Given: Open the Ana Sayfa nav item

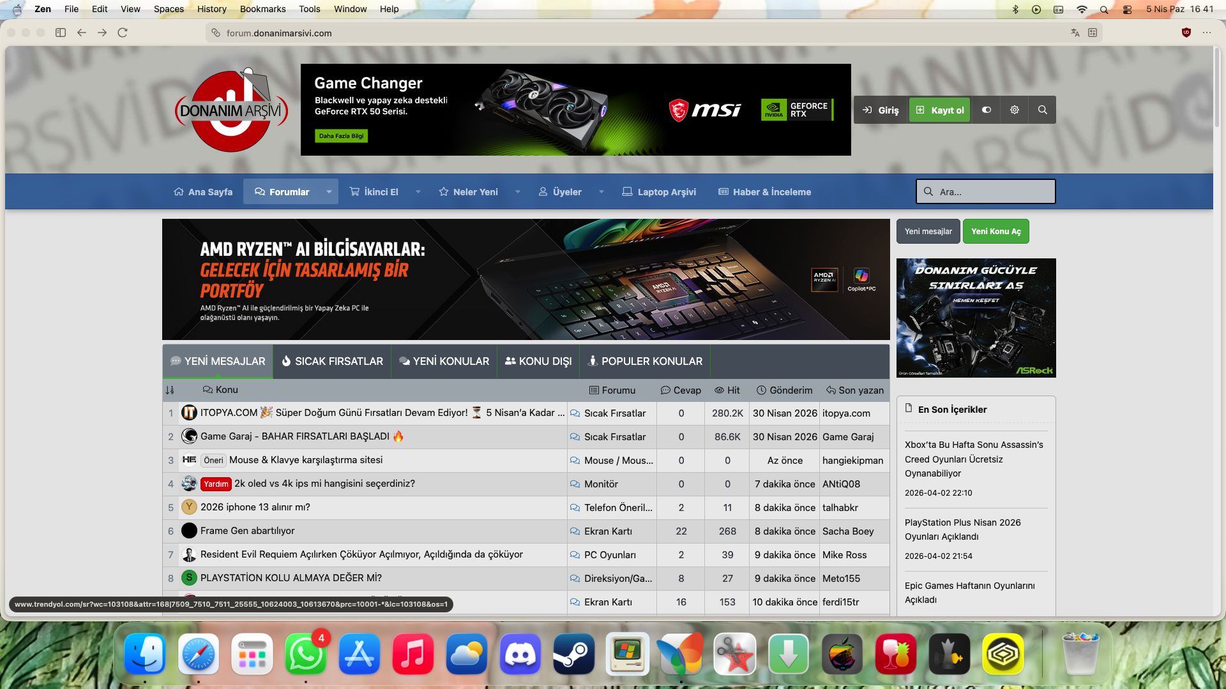Looking at the screenshot, I should click(x=203, y=191).
